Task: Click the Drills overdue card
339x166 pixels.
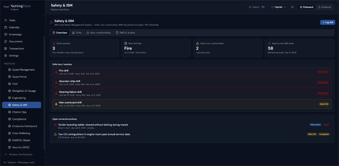Action: (84, 48)
